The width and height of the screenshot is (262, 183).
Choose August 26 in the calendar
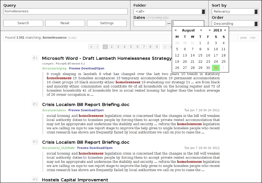point(177,68)
